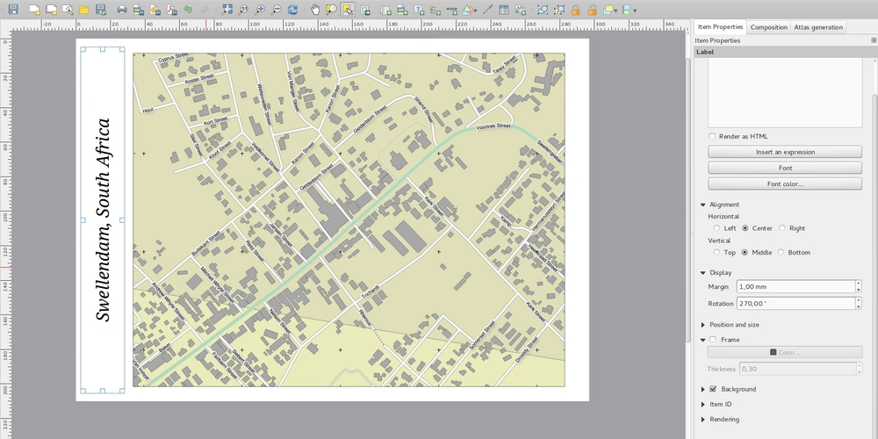The width and height of the screenshot is (878, 439).
Task: Expand the Background section
Action: click(702, 389)
